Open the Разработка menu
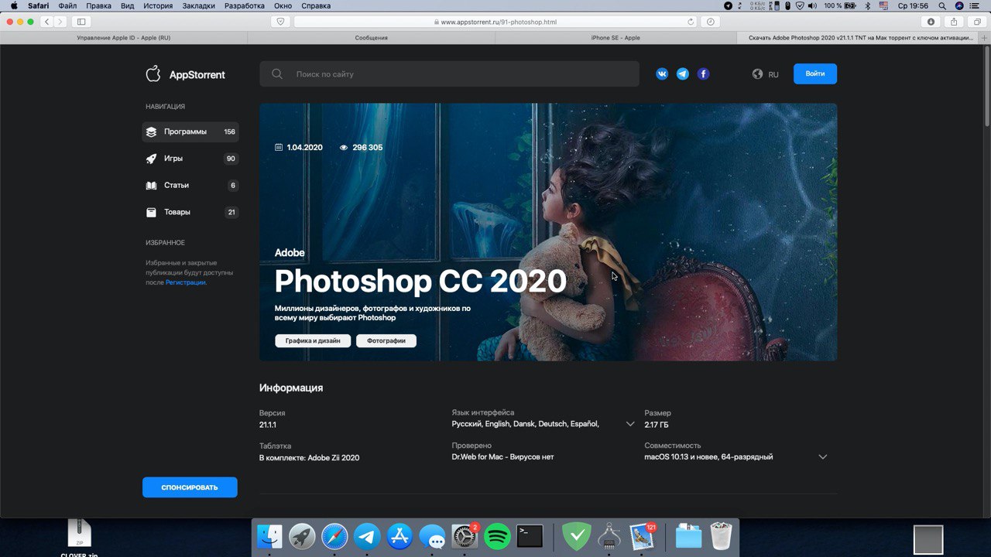Image resolution: width=991 pixels, height=557 pixels. 244,5
